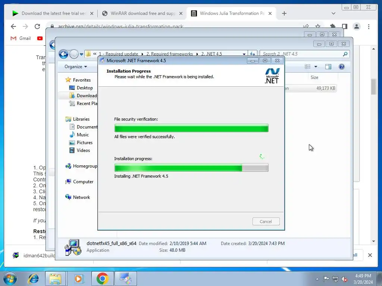Select Recent Places in navigation pane
The width and height of the screenshot is (382, 286).
click(83, 104)
